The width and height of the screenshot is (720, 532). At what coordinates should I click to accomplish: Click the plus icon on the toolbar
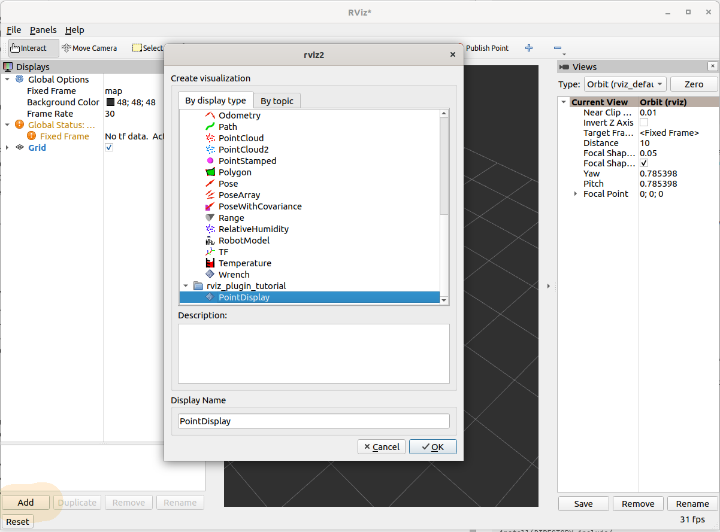coord(528,48)
